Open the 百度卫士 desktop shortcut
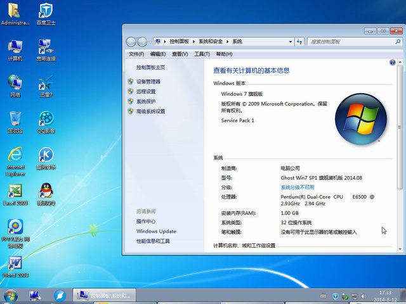Screen dimensions: 406x304 pyautogui.click(x=46, y=14)
